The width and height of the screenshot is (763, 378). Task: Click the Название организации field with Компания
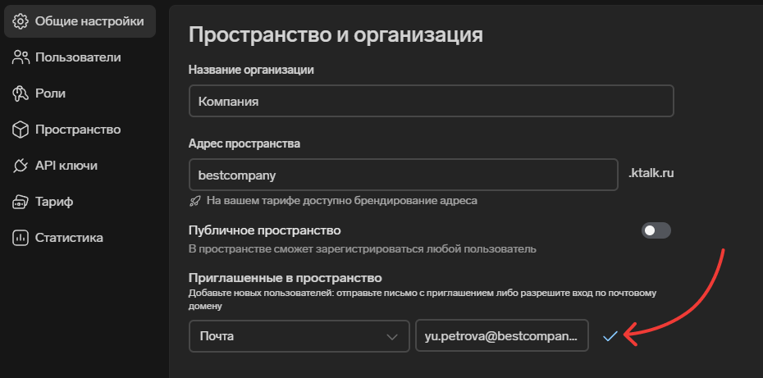[x=431, y=101]
